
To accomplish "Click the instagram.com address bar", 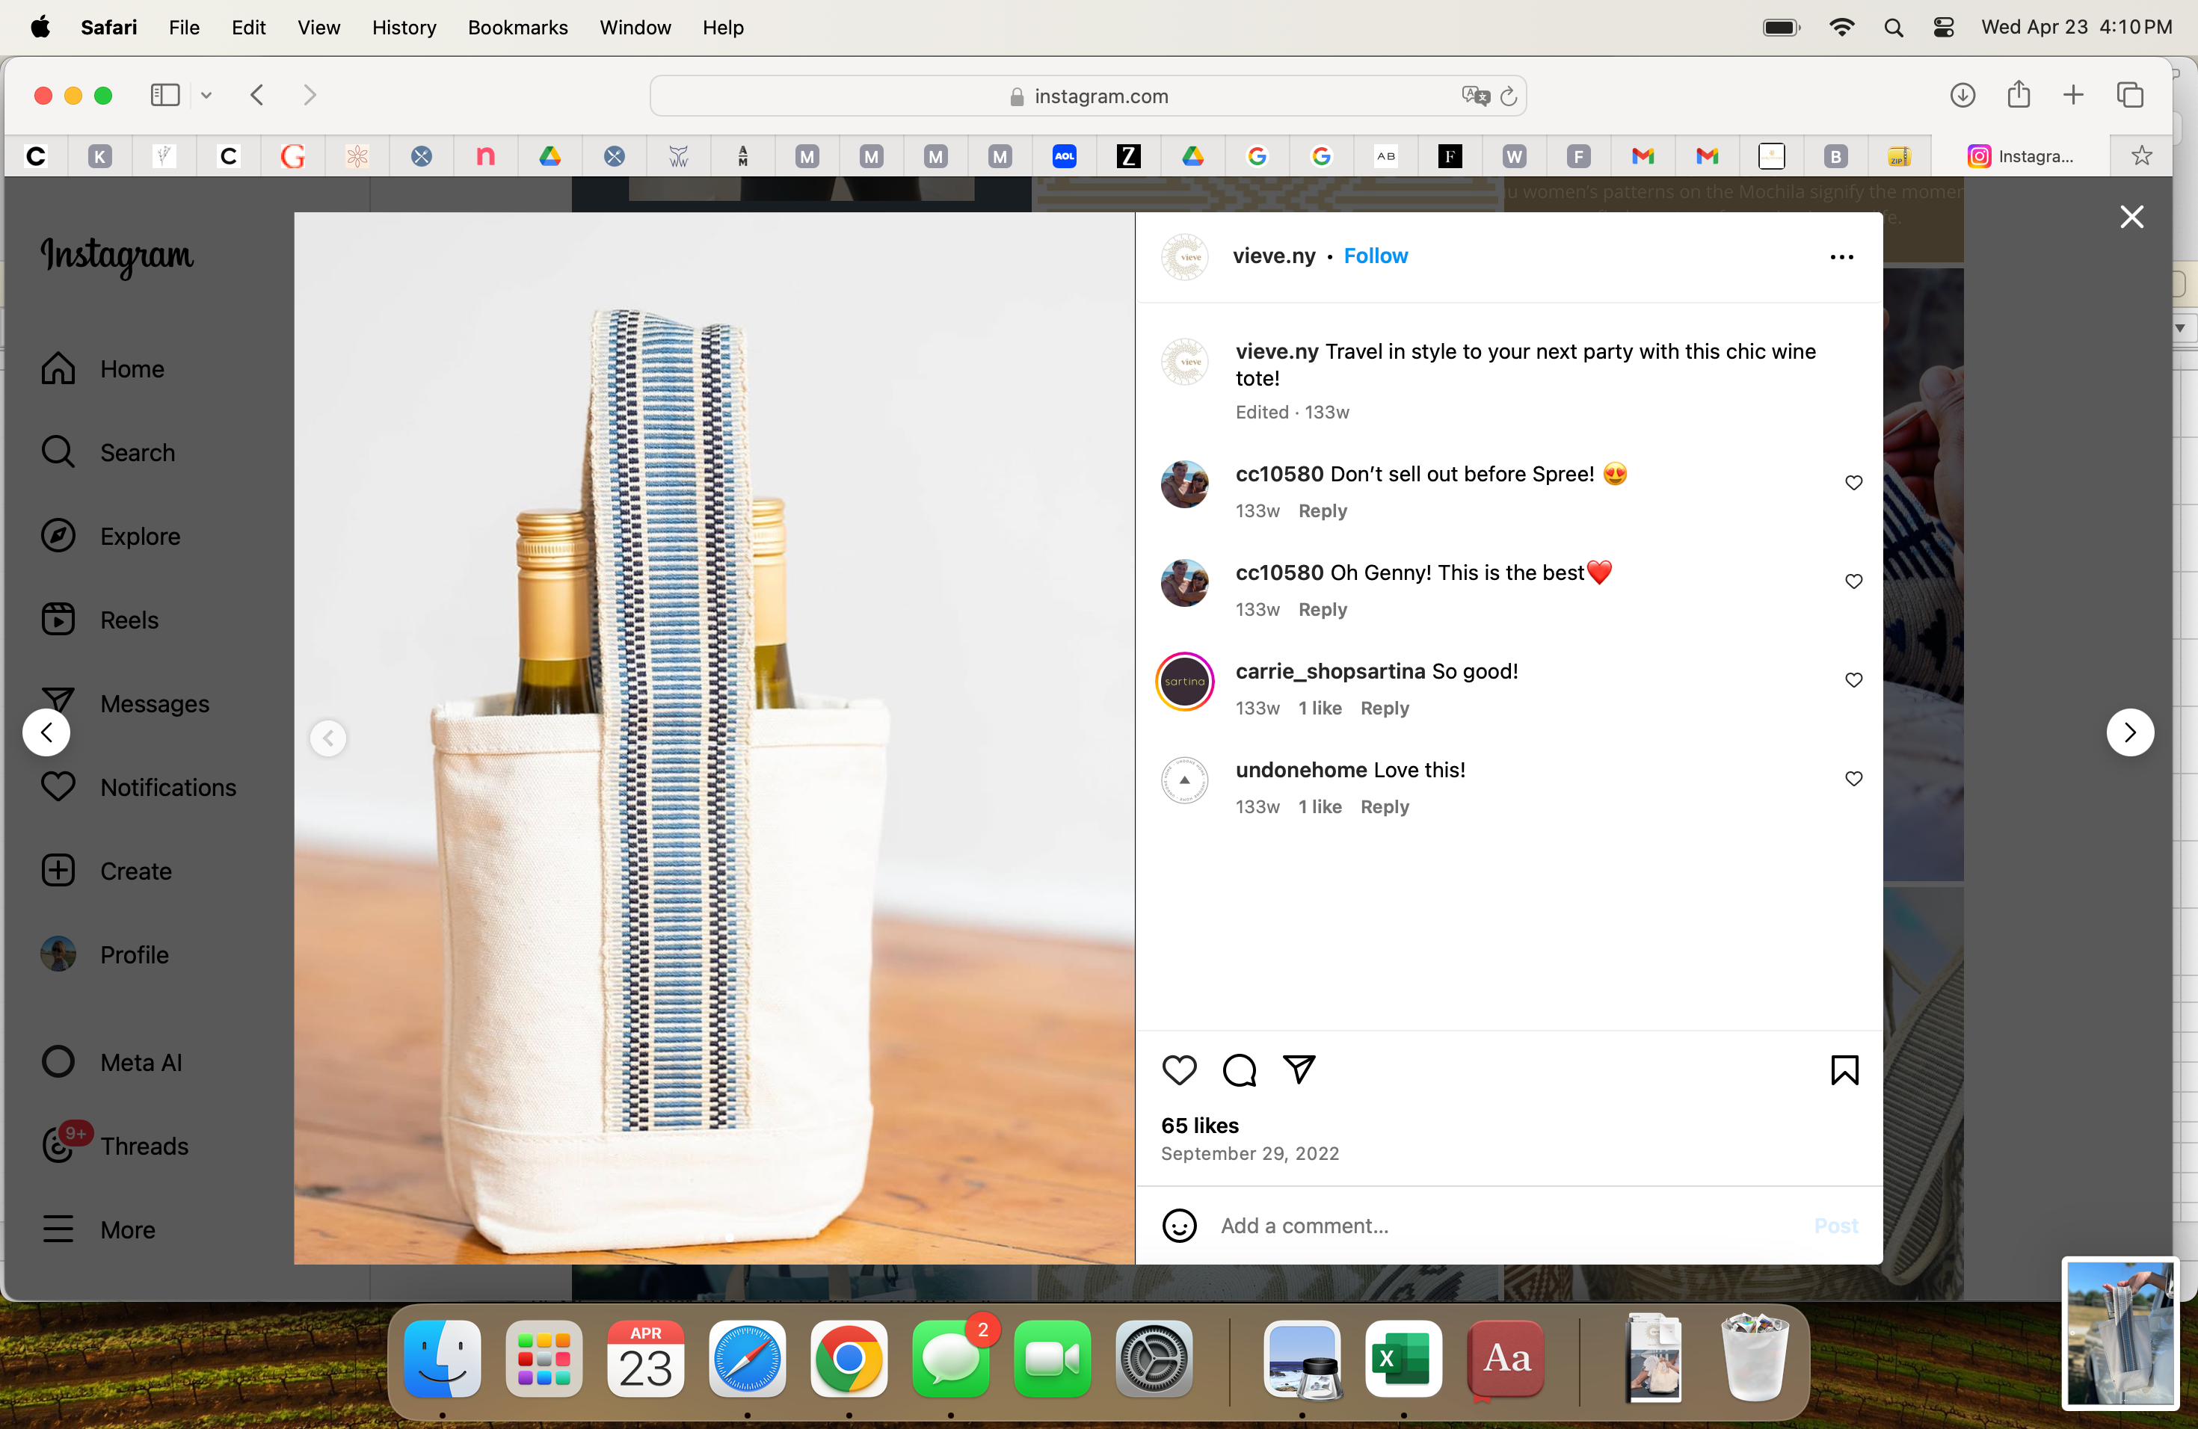I will point(1088,96).
